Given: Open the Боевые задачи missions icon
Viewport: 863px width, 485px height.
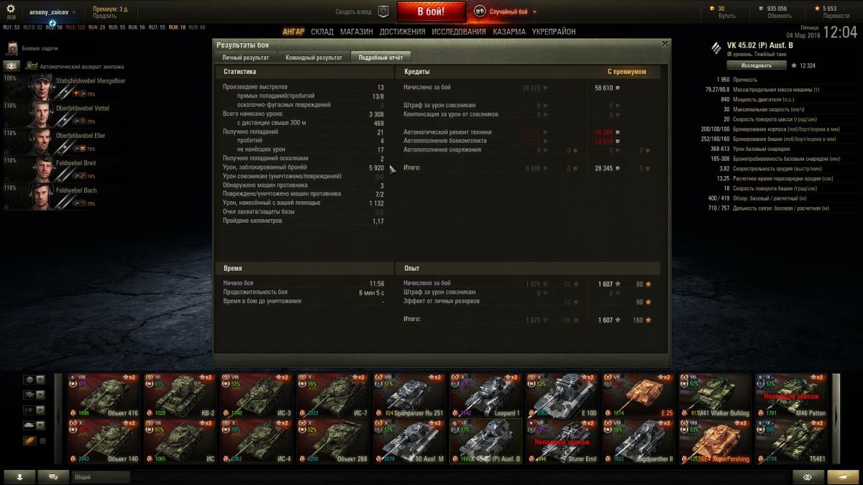Looking at the screenshot, I should point(12,49).
